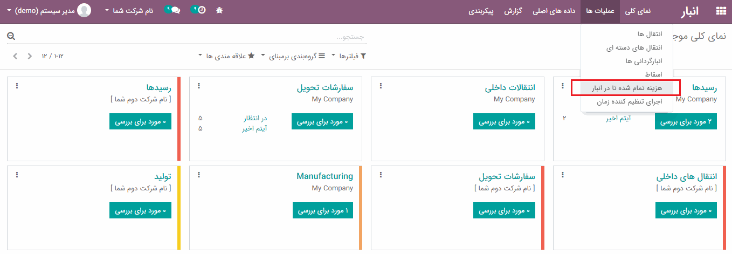Click the search magnifier icon
This screenshot has height=254, width=732.
click(11, 37)
